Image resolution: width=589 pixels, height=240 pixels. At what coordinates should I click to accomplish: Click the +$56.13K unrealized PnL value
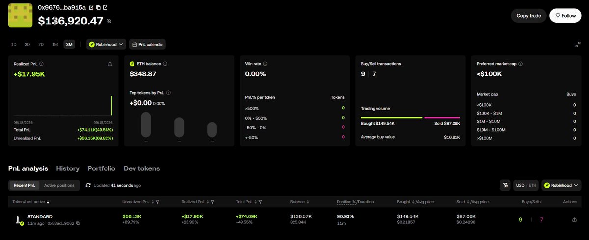[x=133, y=216]
